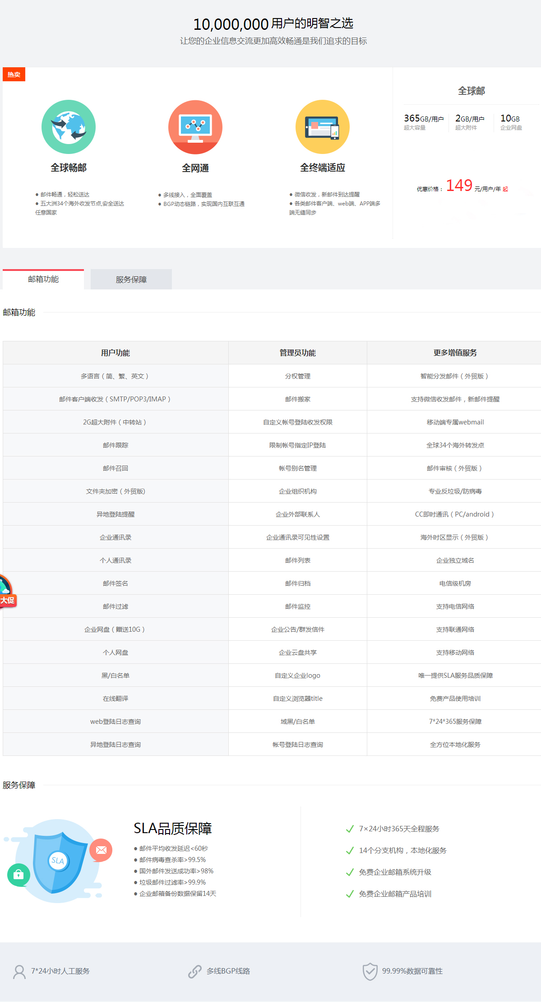
Task: Click the person icon for 7*24小时人工服务
Action: click(x=19, y=972)
